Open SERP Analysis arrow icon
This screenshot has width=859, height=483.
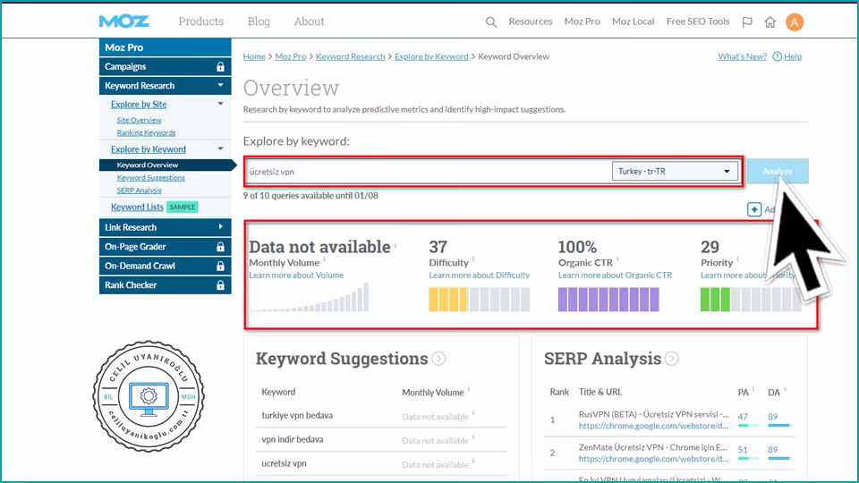[x=671, y=359]
